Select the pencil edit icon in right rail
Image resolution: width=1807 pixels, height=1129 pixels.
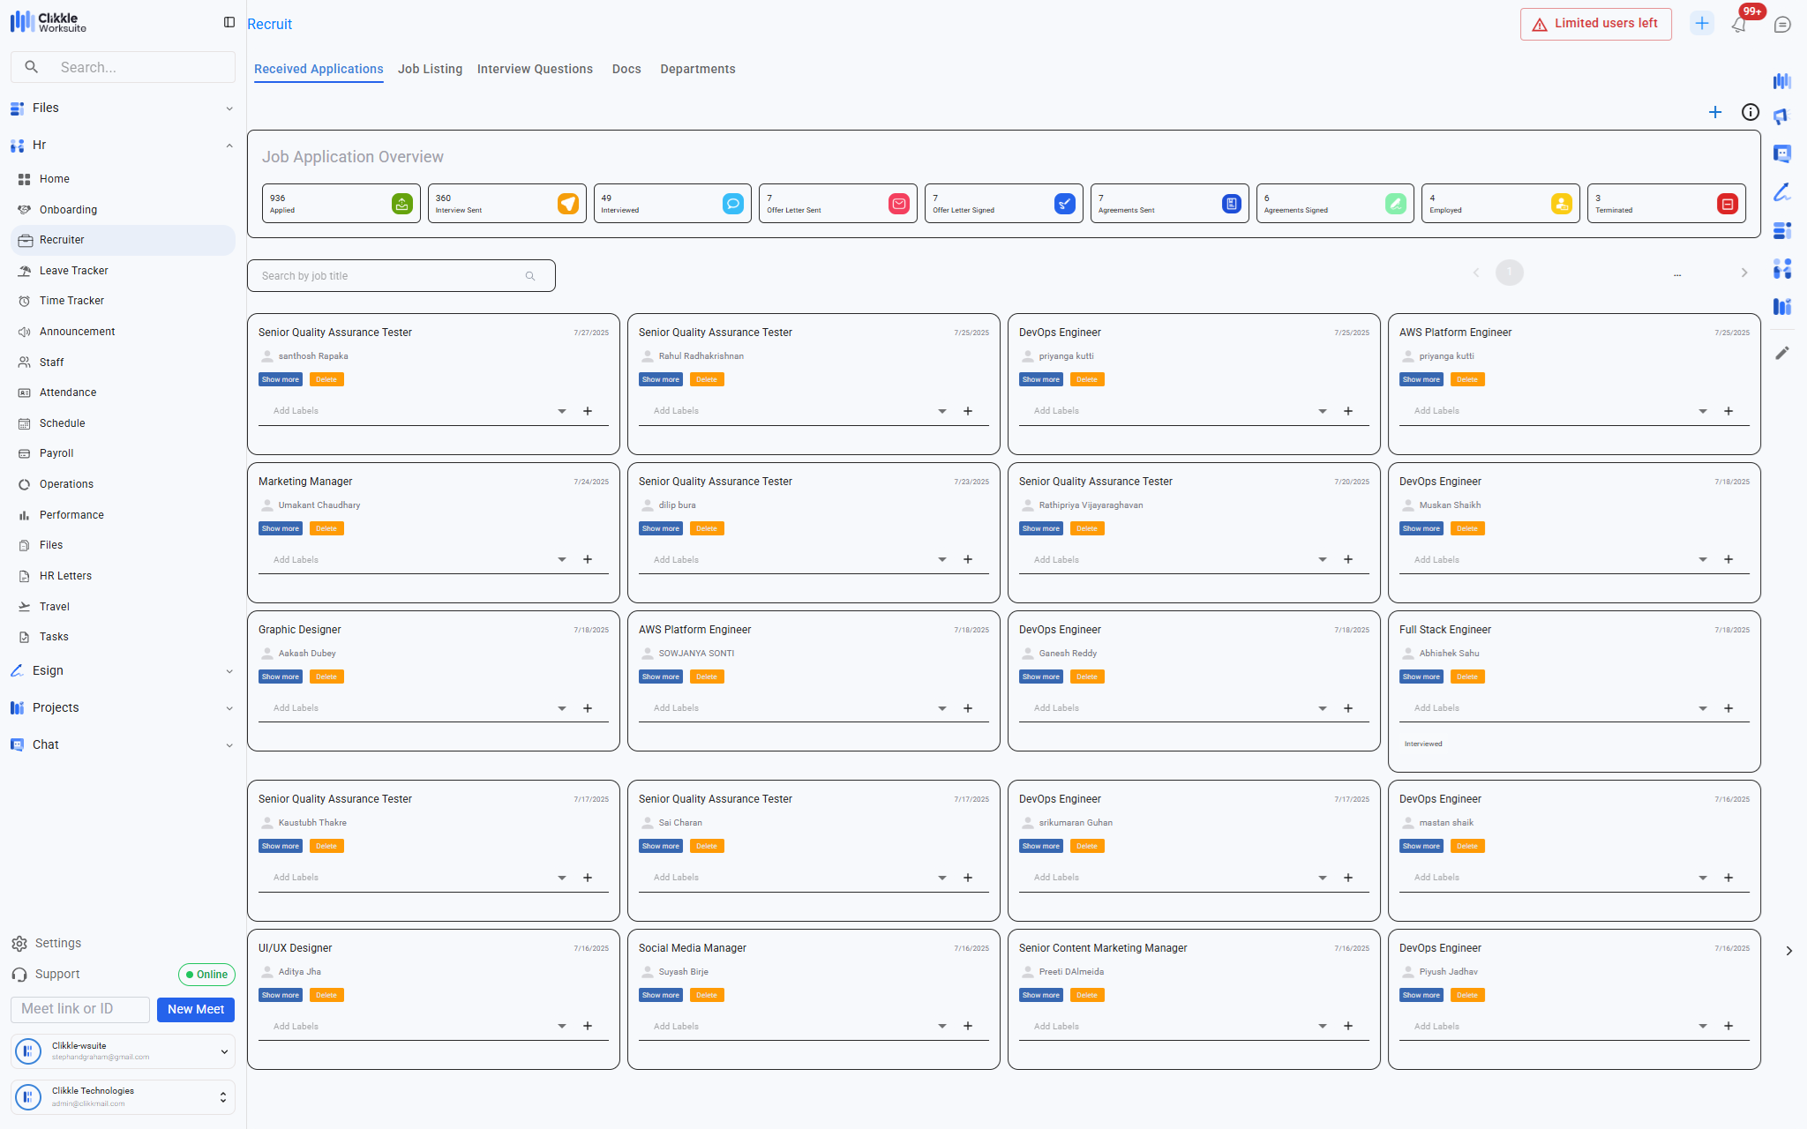click(x=1781, y=353)
